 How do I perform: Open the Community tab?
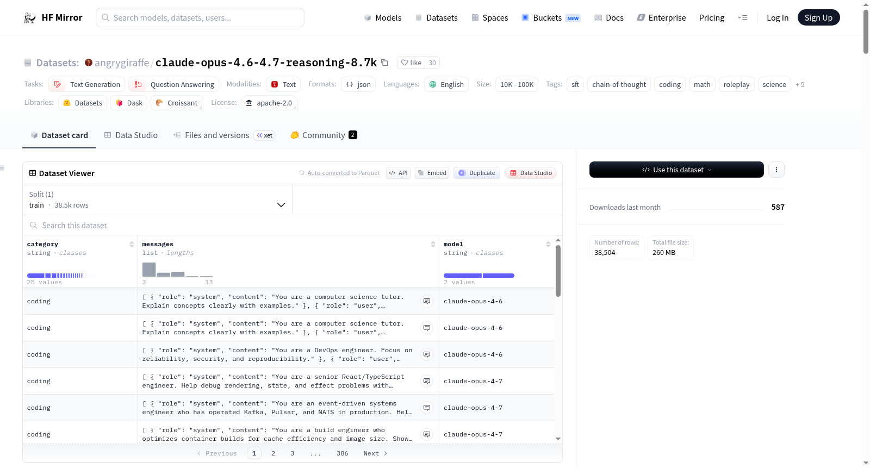324,135
